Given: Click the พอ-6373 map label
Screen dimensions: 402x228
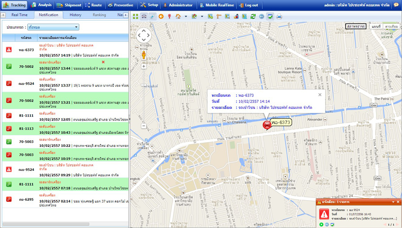Looking at the screenshot, I should 281,122.
